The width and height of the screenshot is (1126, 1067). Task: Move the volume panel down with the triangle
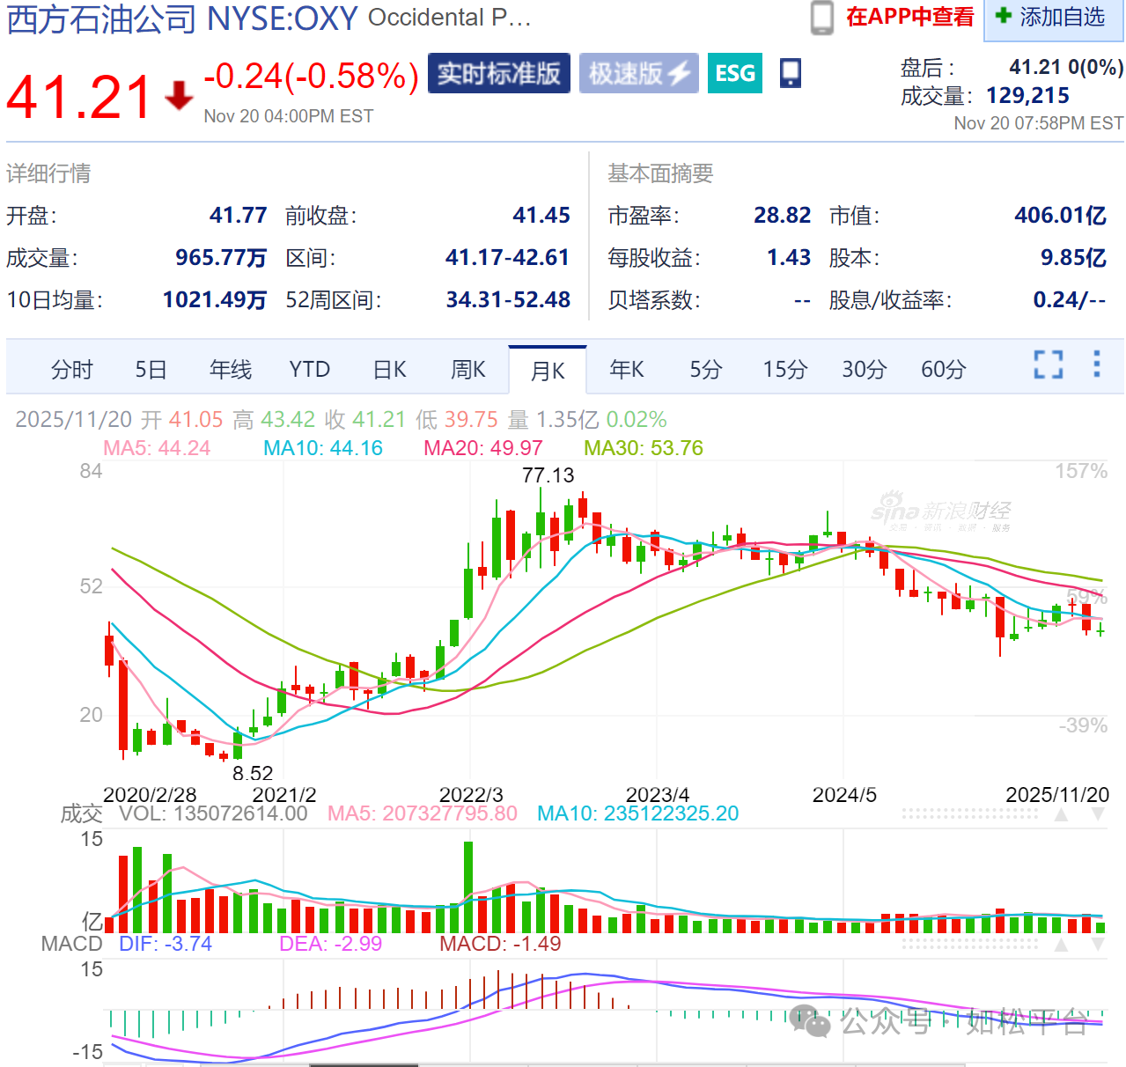coord(1098,814)
